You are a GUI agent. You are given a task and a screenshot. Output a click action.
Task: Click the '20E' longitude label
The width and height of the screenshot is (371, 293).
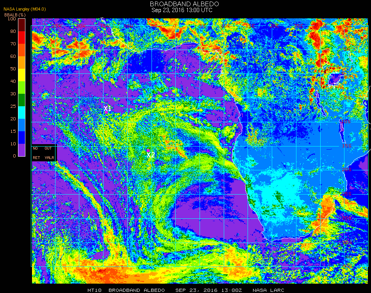click(x=274, y=26)
